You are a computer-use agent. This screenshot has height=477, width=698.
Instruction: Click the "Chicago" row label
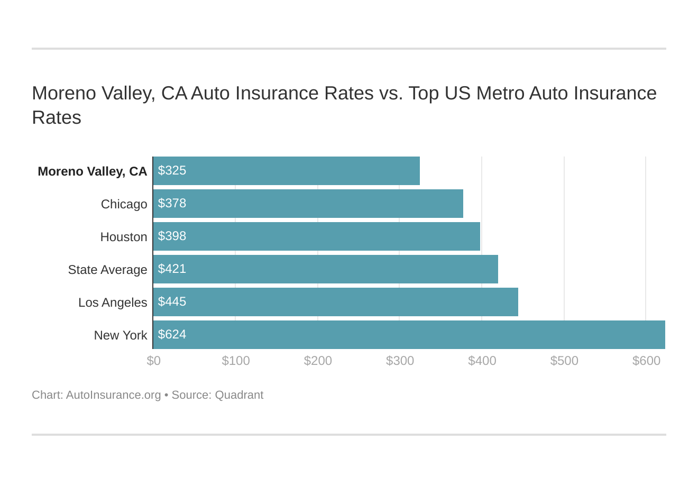(x=124, y=204)
